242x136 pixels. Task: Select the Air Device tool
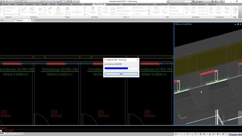(40, 11)
